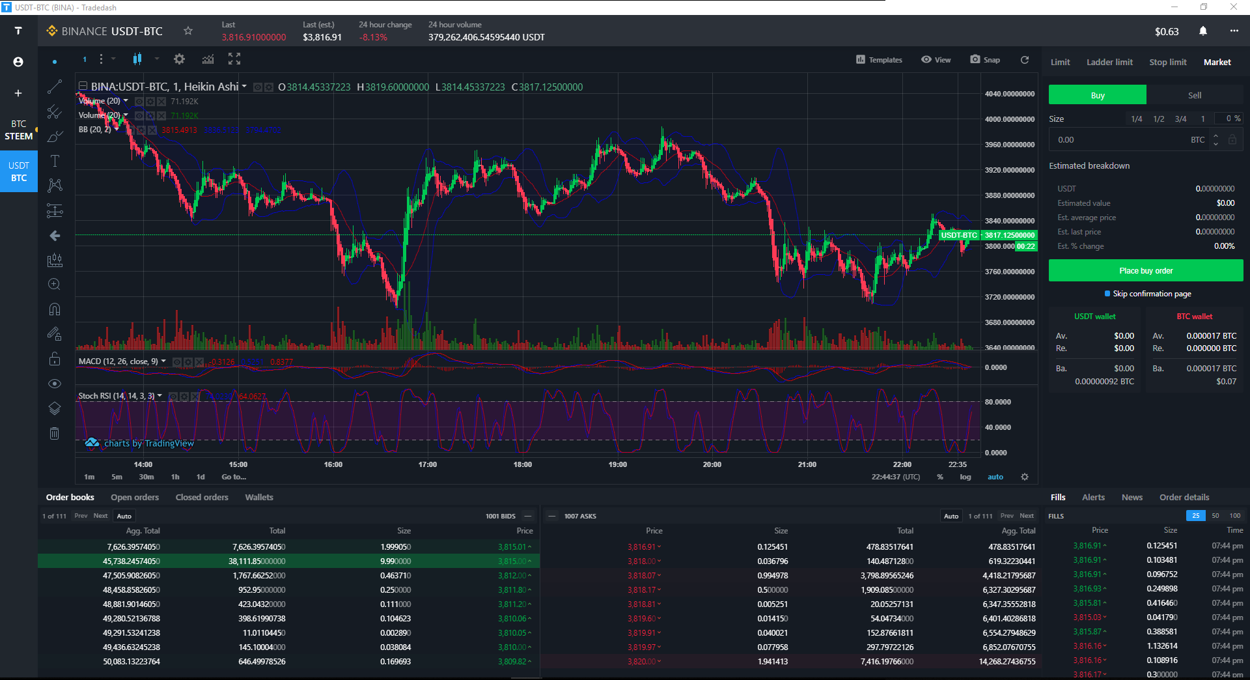Toggle log scale on chart
Viewport: 1250px width, 680px height.
(x=965, y=477)
